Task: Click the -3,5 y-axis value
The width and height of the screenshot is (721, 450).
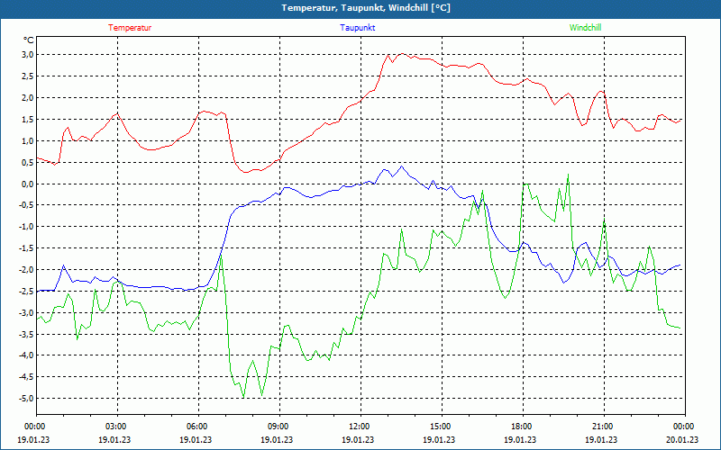Action: [27, 334]
